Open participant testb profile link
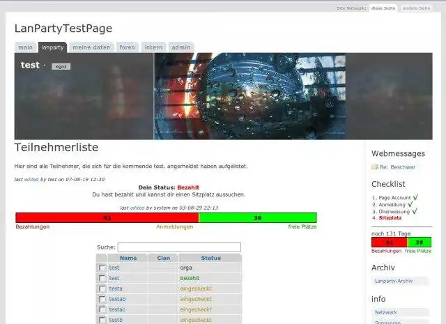The height and width of the screenshot is (324, 446). pyautogui.click(x=116, y=320)
